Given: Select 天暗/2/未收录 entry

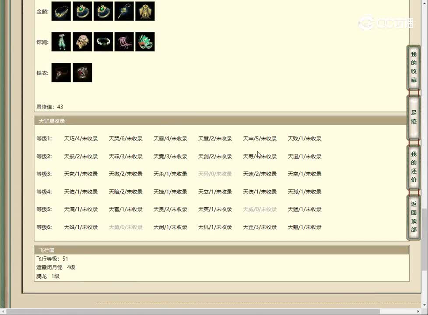Looking at the screenshot, I should click(x=126, y=192).
